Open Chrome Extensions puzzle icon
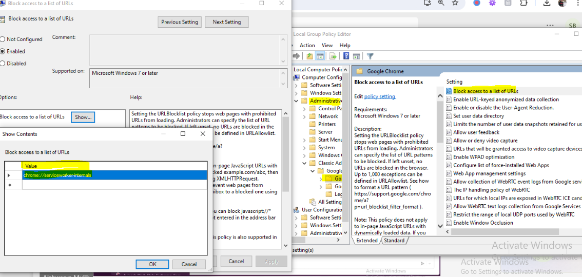 tap(523, 3)
